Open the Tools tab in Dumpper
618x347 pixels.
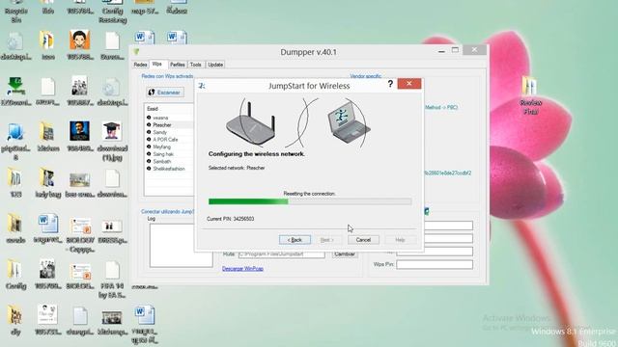(x=195, y=65)
